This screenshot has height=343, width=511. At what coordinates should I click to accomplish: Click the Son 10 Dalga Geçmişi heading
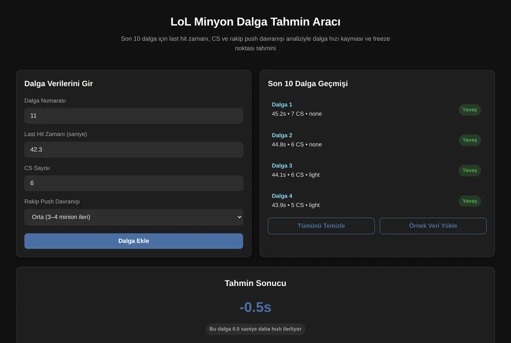[x=308, y=84]
